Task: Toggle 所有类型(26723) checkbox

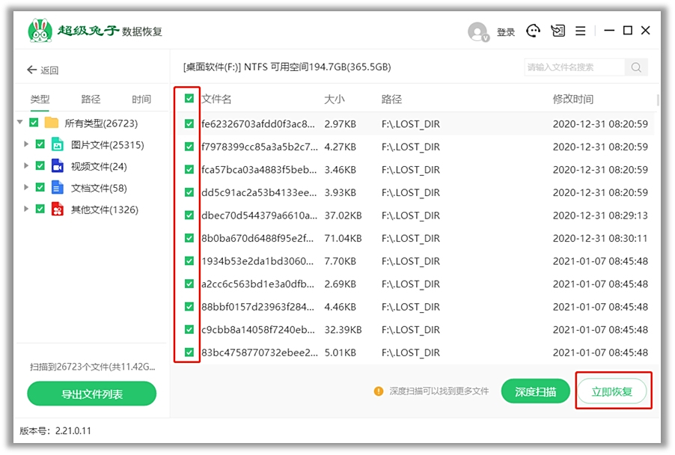Action: (34, 123)
